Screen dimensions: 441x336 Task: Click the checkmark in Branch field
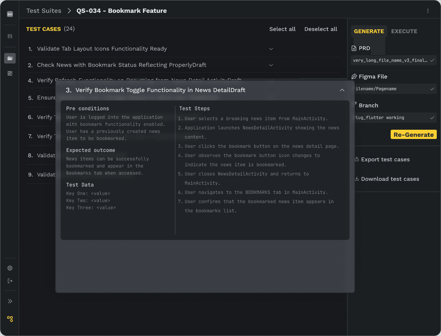click(432, 118)
